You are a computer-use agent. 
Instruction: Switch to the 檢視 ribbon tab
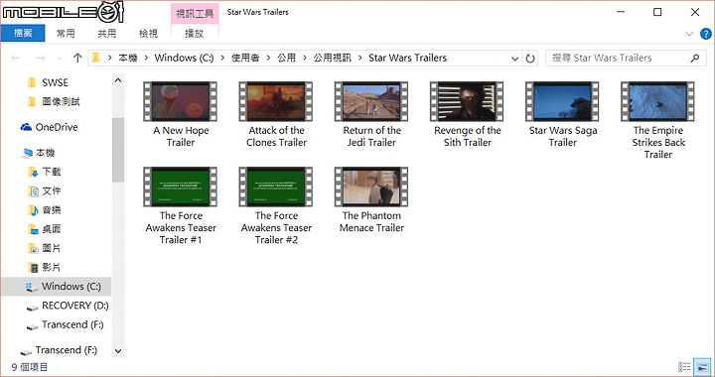pos(148,34)
